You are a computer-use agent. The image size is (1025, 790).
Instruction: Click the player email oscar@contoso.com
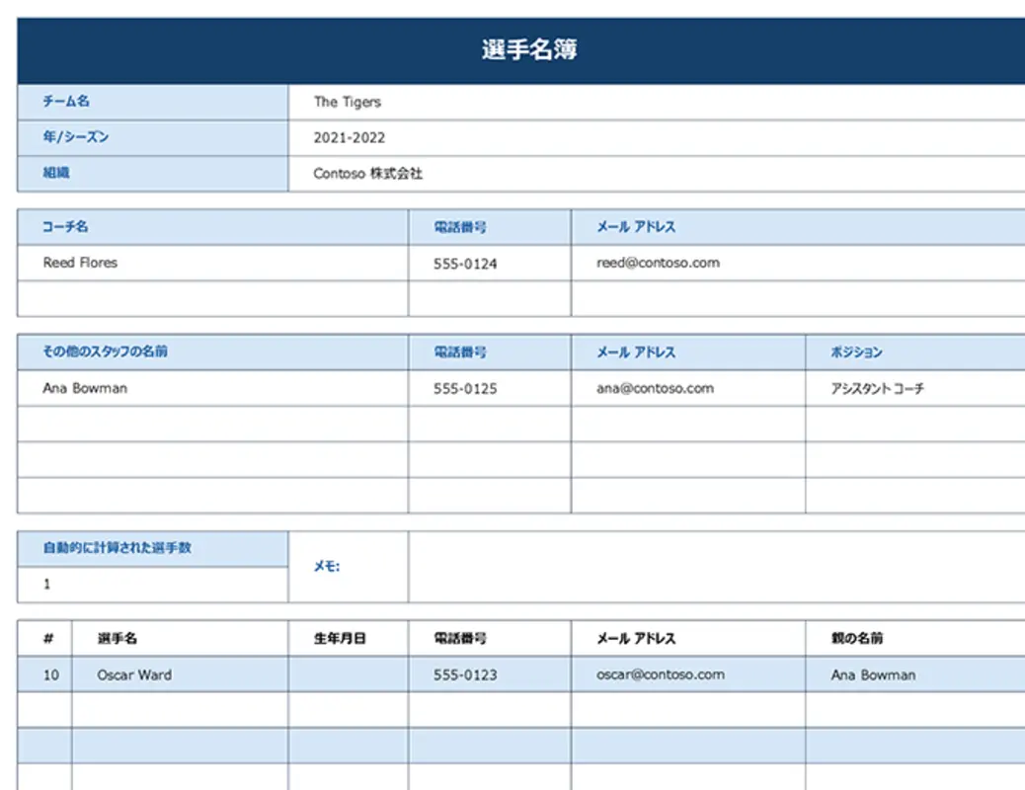coord(661,674)
